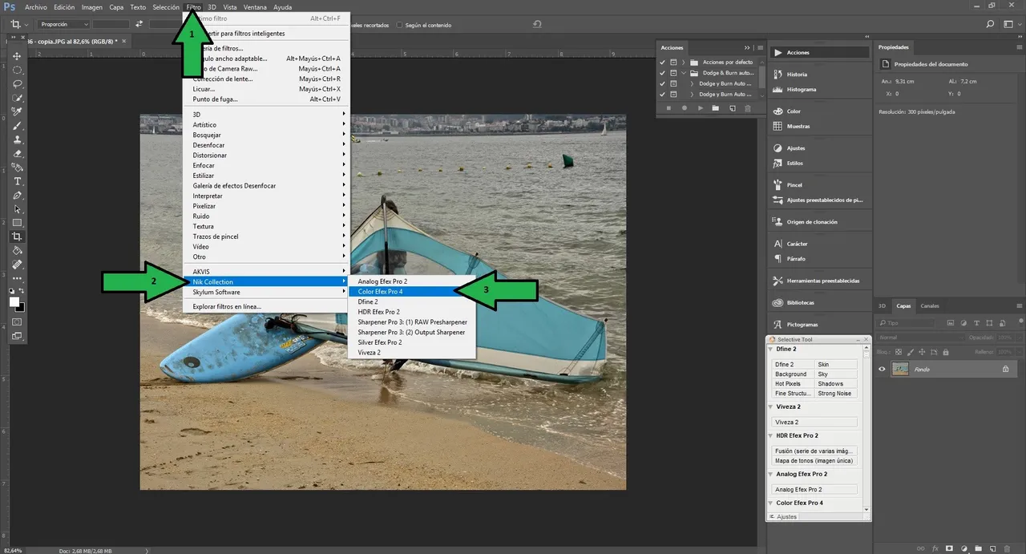Viewport: 1026px width, 554px height.
Task: Collapse the Dfine 2 section in Selective Tool
Action: pos(771,350)
